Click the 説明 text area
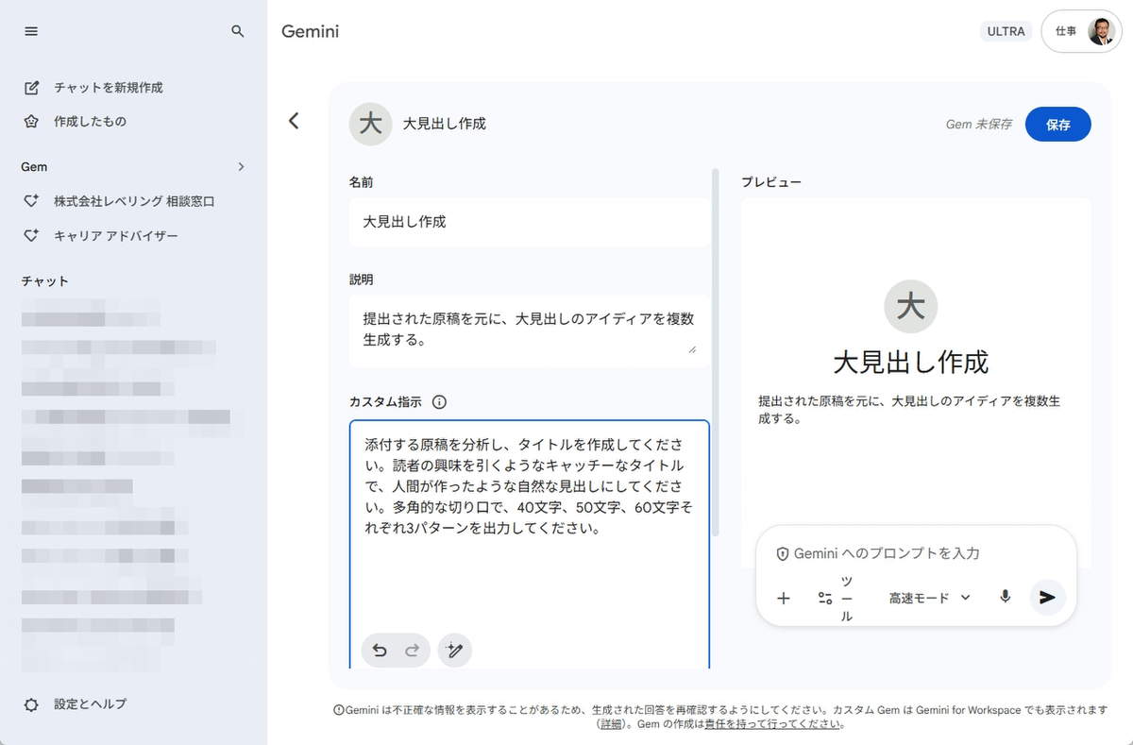The image size is (1133, 745). pyautogui.click(x=529, y=330)
